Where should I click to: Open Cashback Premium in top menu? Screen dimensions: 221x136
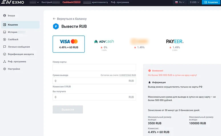pyautogui.click(x=71, y=2)
